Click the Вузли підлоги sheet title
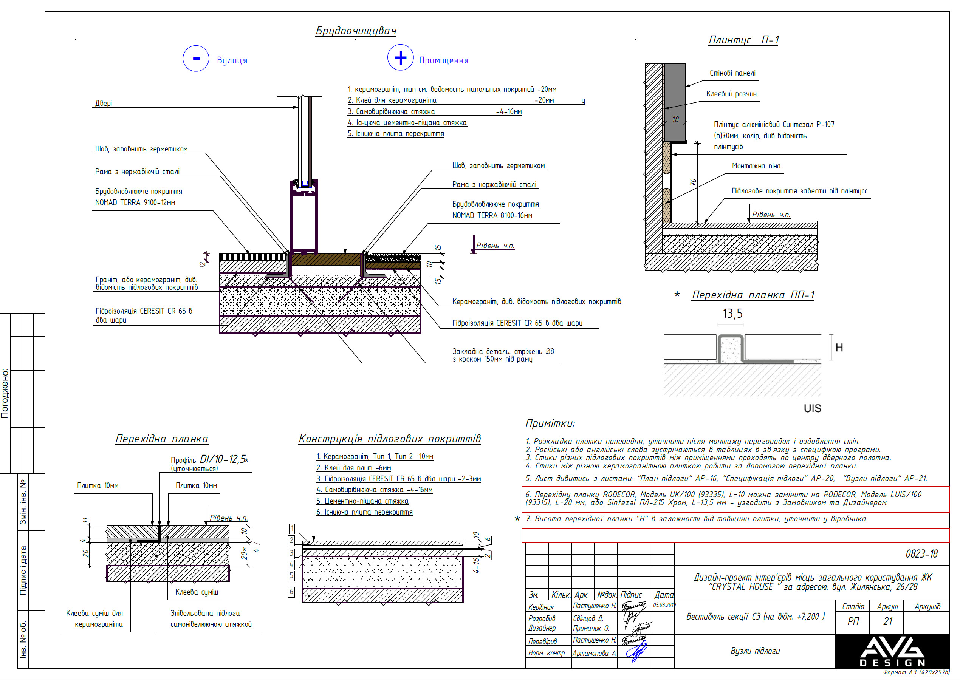 pos(755,651)
